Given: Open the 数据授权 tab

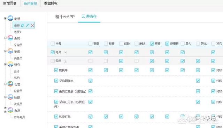Looking at the screenshot, I should click(x=51, y=3).
